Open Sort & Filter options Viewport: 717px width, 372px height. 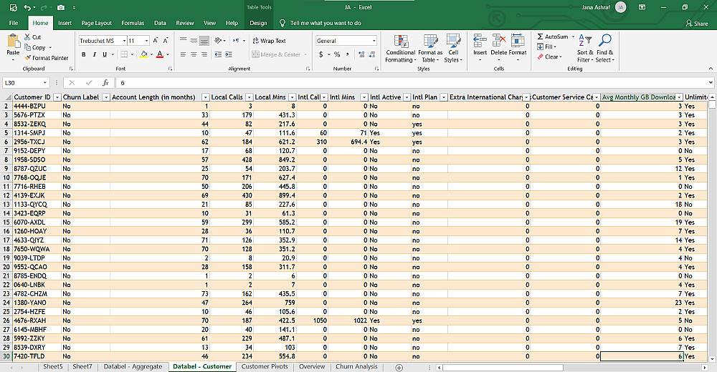tap(585, 47)
